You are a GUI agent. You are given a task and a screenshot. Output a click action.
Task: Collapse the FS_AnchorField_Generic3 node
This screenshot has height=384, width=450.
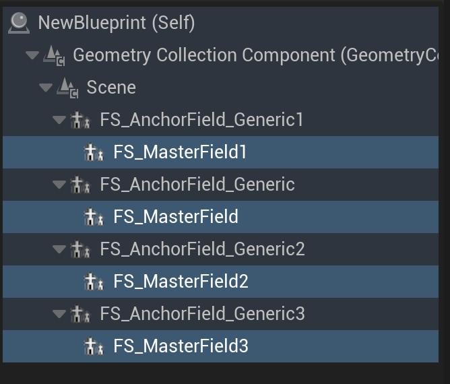[59, 314]
